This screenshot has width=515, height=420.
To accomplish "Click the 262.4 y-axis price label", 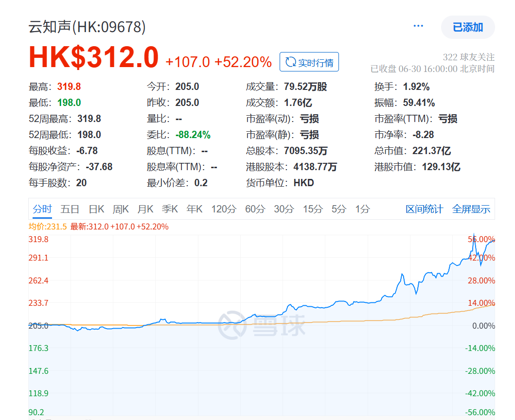I will 38,281.
